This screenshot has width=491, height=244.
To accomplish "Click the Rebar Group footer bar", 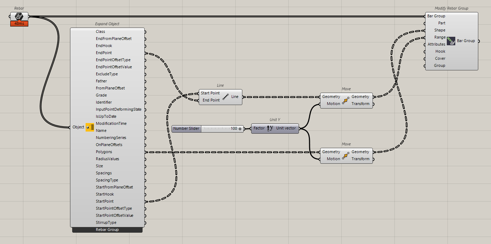I will click(107, 230).
